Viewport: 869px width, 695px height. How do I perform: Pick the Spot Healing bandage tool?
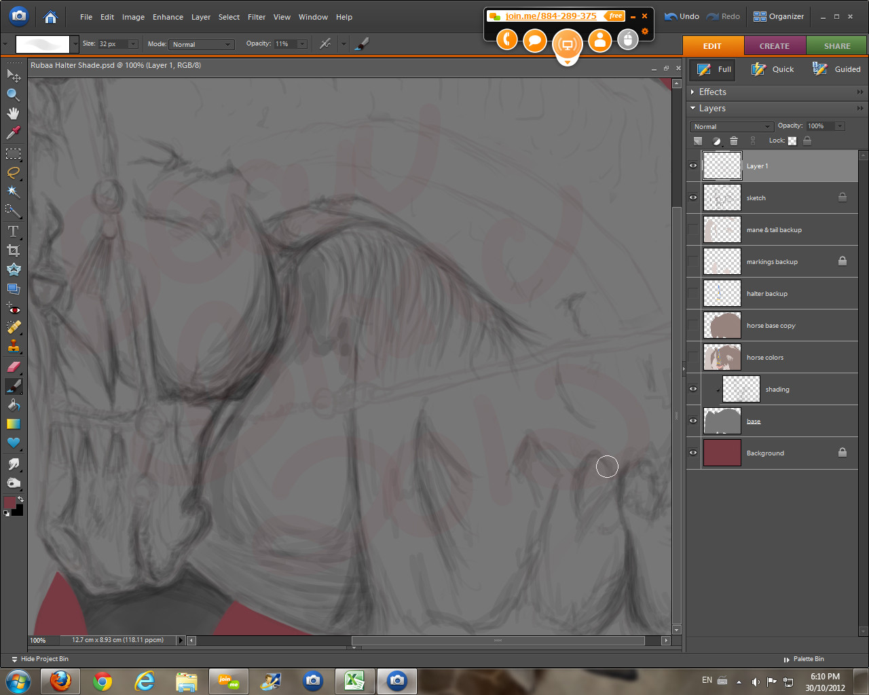pyautogui.click(x=14, y=327)
